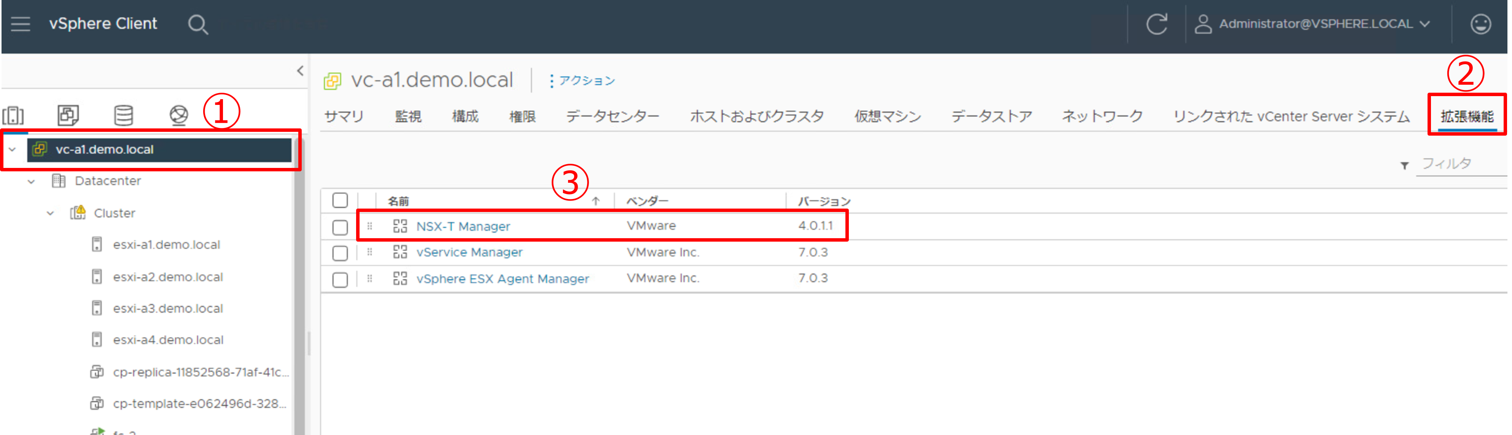Open the feedback smiley icon
Screen dimensions: 1512x435
coord(1480,24)
